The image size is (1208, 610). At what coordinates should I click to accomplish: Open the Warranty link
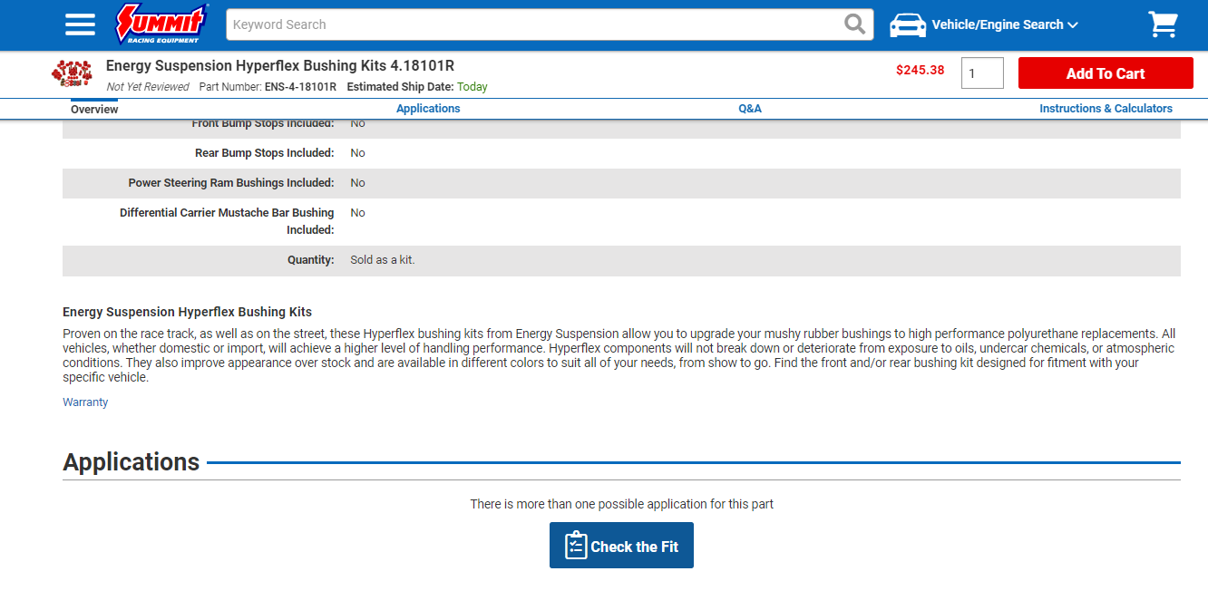[x=85, y=402]
